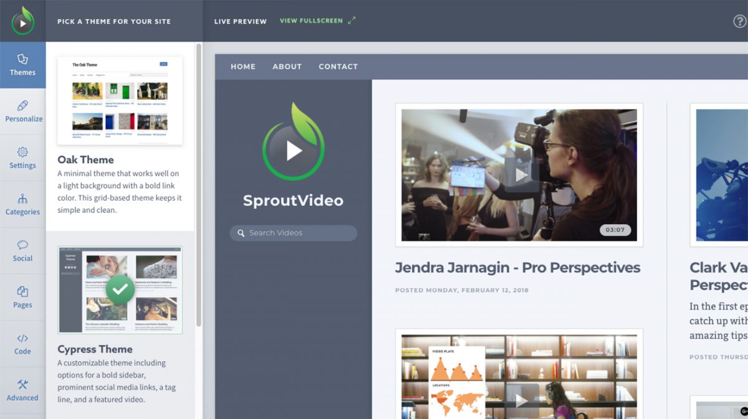
Task: Click the video duration timestamp badge
Action: pyautogui.click(x=615, y=229)
